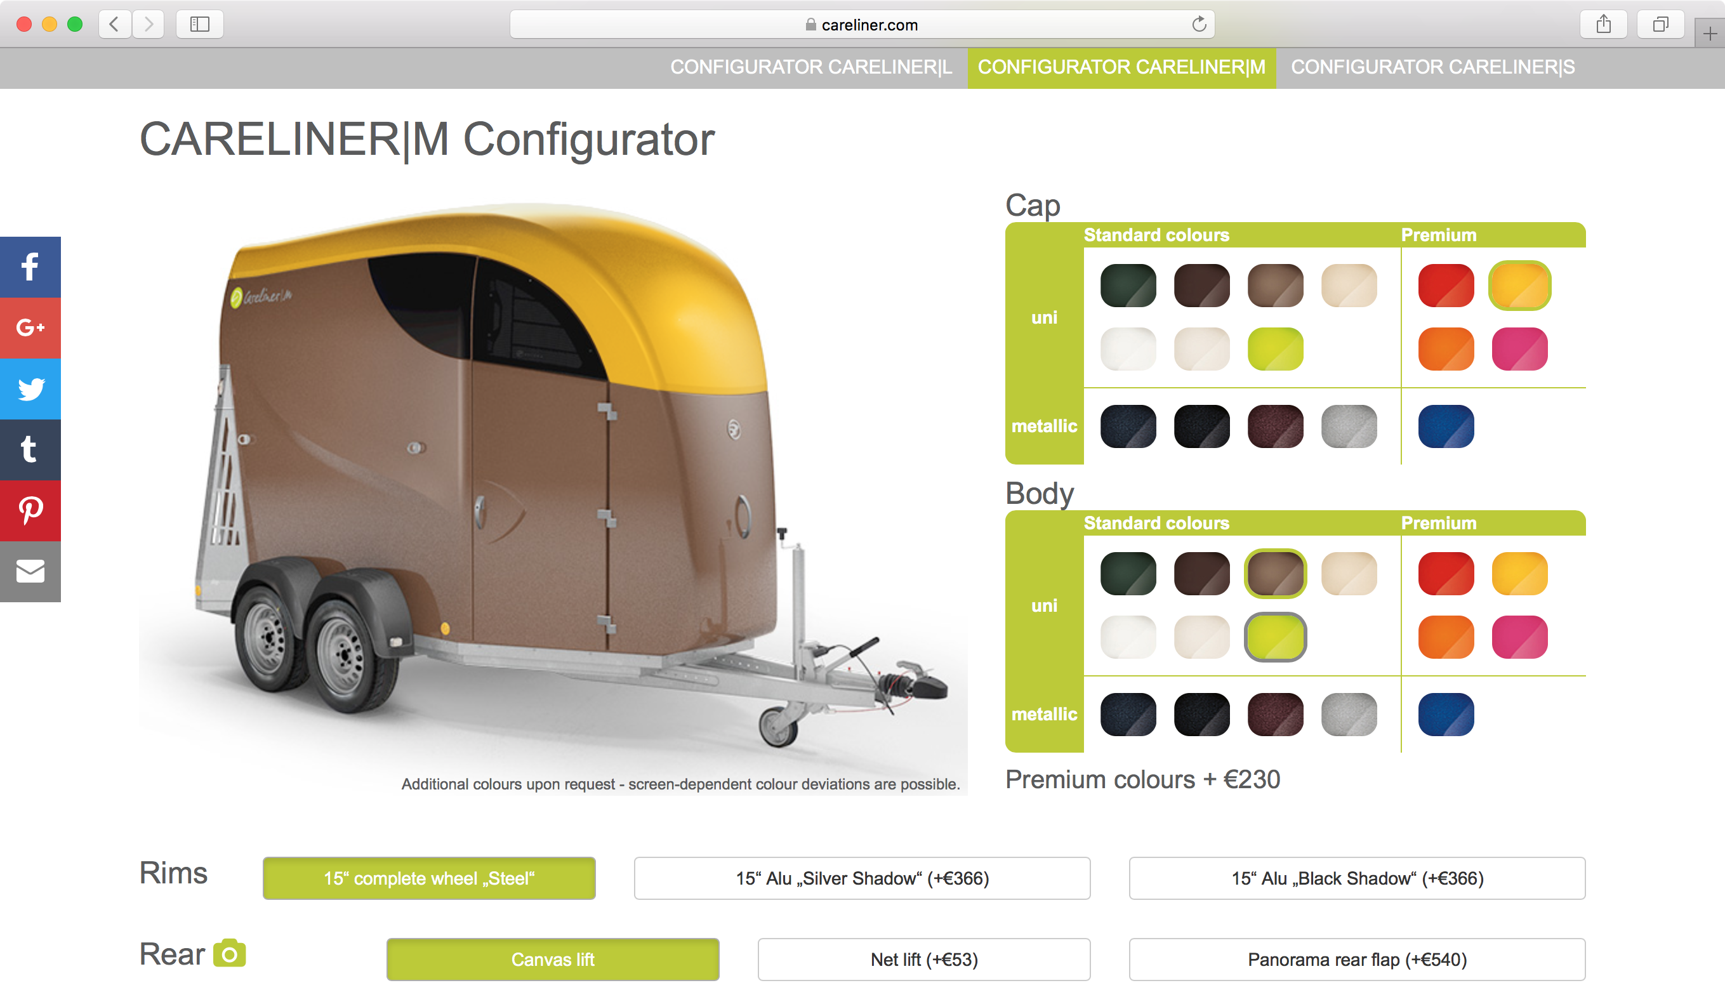Screen dimensions: 1725x990
Task: Open a new Safari tab
Action: 1710,33
